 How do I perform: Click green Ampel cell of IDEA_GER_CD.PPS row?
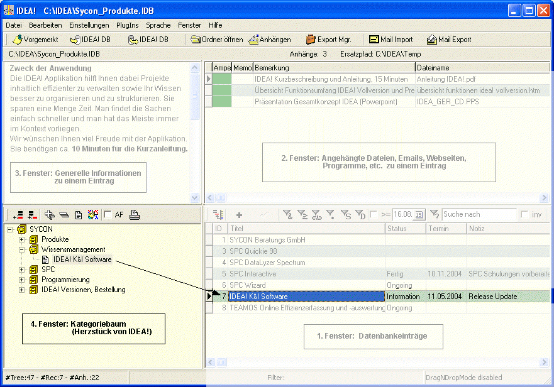222,102
